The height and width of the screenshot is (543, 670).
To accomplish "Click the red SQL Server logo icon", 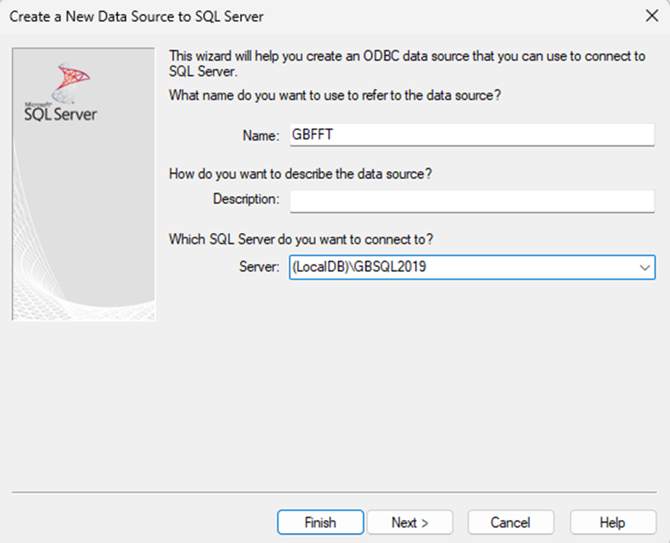I will click(x=73, y=79).
